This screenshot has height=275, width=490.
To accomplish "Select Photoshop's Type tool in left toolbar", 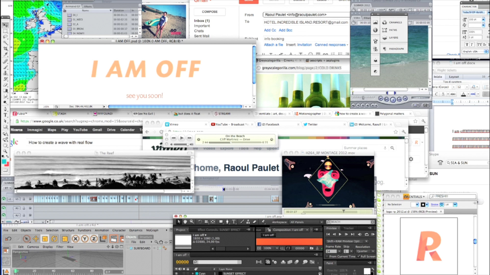I will pyautogui.click(x=5, y=115).
